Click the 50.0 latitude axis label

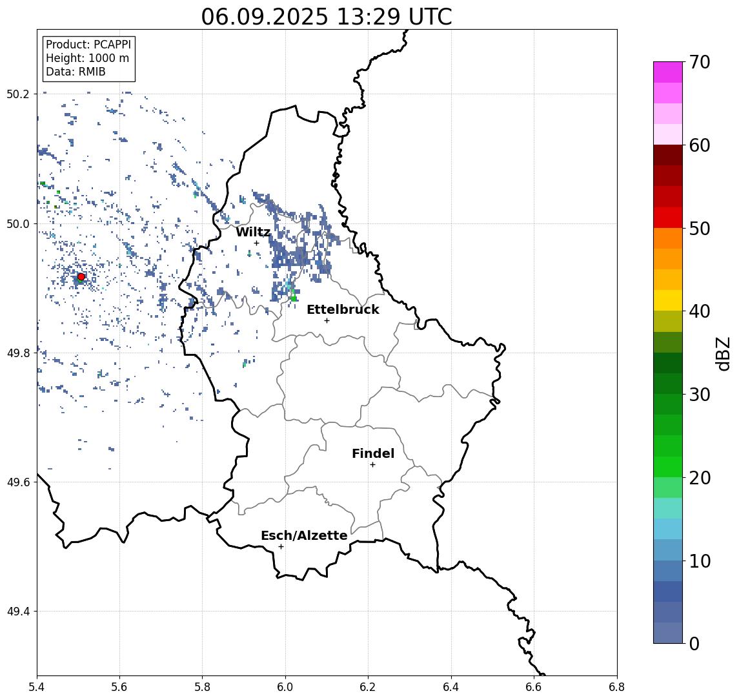18,223
